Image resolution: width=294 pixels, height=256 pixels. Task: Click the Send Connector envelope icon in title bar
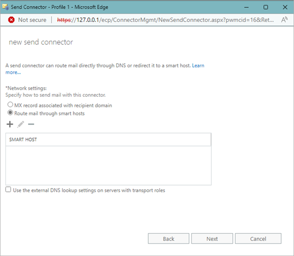(x=6, y=7)
